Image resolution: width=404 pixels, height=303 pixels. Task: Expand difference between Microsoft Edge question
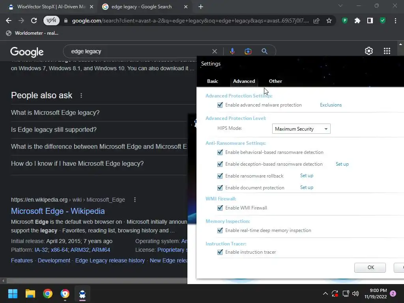(x=99, y=147)
